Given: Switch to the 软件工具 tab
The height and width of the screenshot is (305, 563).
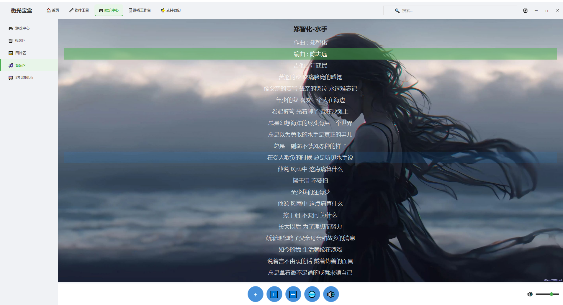Looking at the screenshot, I should pos(79,10).
